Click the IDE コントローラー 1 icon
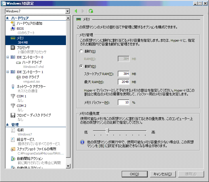Screen dimensions: 209x182 (13, 72)
